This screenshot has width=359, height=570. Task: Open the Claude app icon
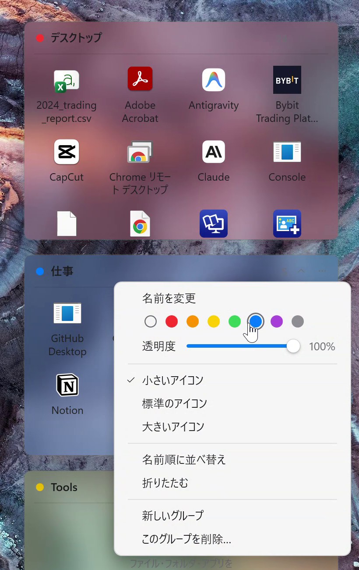point(214,152)
